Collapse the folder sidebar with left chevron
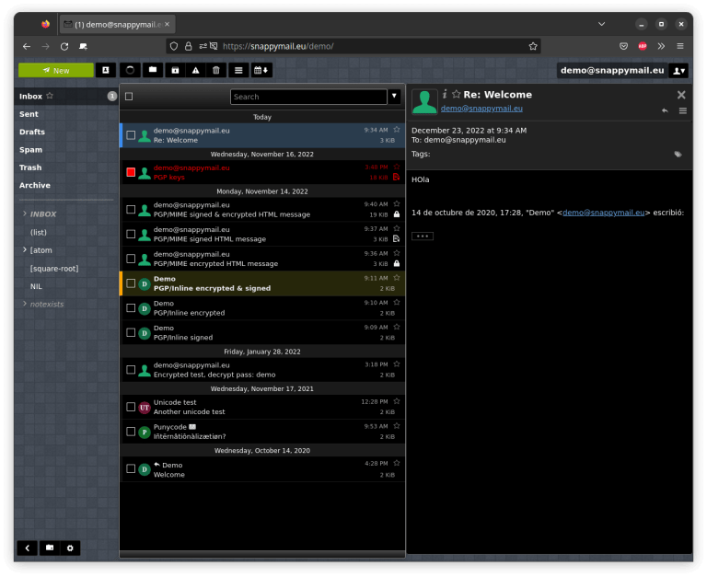This screenshot has width=707, height=577. click(x=28, y=548)
